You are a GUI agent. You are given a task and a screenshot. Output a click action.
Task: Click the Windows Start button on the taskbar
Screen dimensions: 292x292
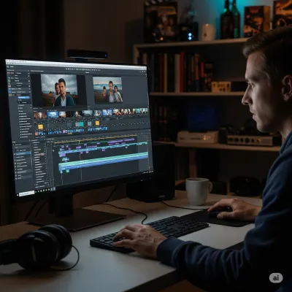click(x=18, y=195)
